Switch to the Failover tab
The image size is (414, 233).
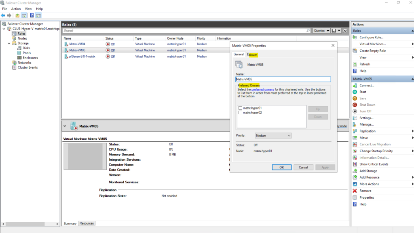pos(252,55)
